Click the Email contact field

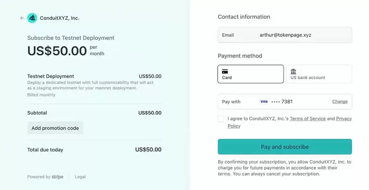[x=285, y=35]
